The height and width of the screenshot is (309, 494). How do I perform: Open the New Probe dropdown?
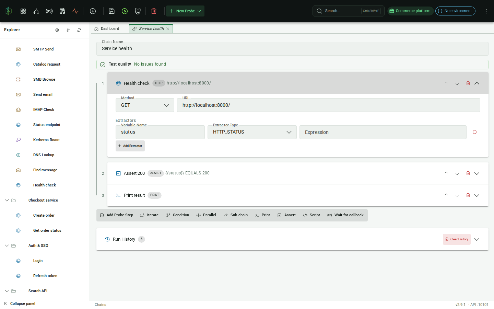tap(185, 11)
